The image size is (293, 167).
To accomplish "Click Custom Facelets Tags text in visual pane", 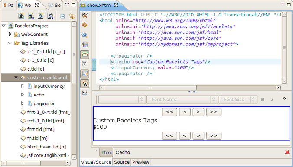I will [x=125, y=120].
